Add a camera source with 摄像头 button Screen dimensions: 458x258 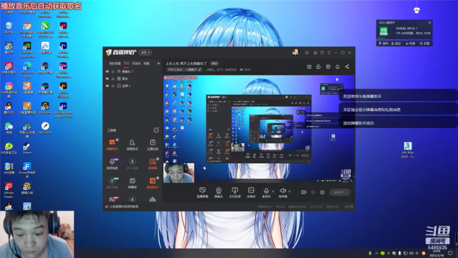pos(219,193)
